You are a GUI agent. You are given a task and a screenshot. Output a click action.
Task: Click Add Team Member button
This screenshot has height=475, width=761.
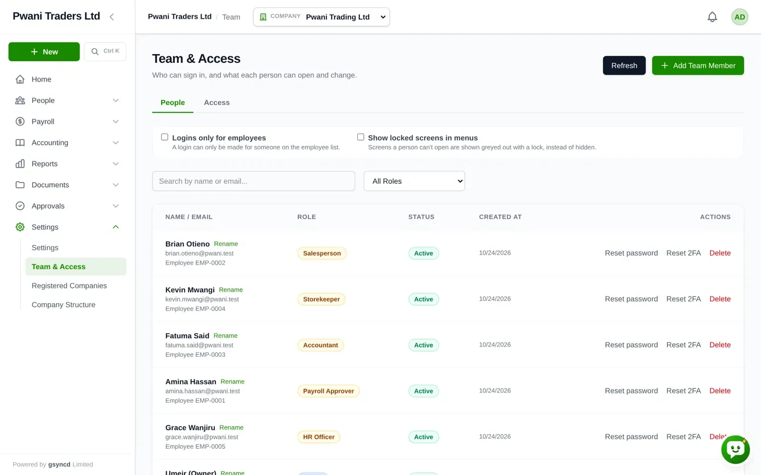(698, 66)
